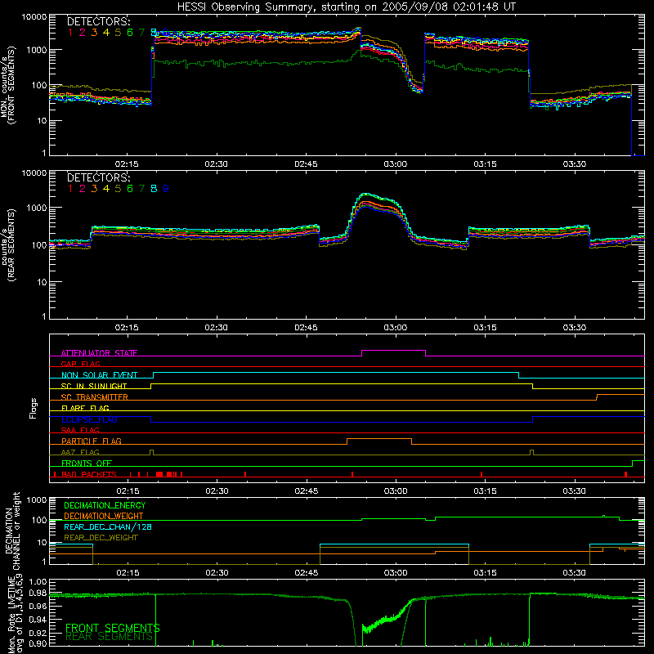Click the vertical Flags axis label

point(34,408)
